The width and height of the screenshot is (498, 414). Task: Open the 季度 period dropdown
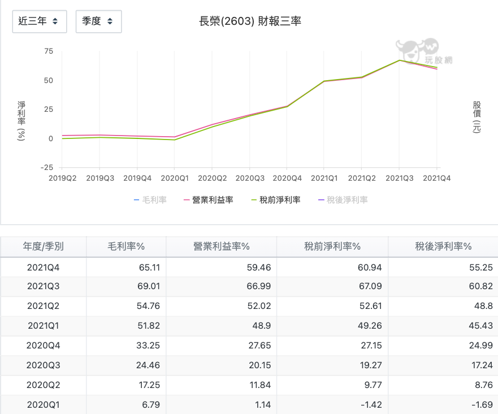coord(98,21)
